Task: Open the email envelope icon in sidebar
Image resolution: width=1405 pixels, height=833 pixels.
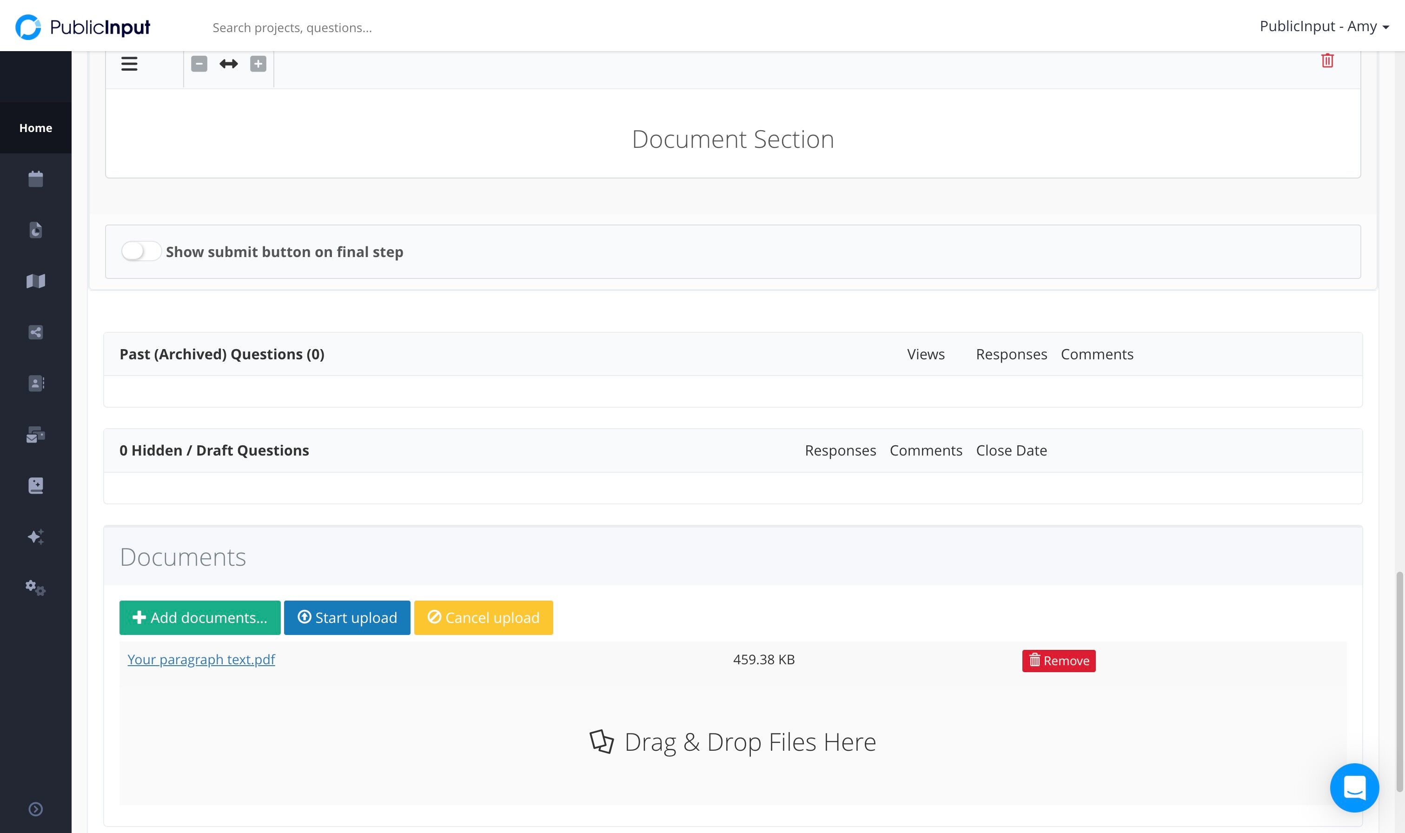Action: coord(35,435)
